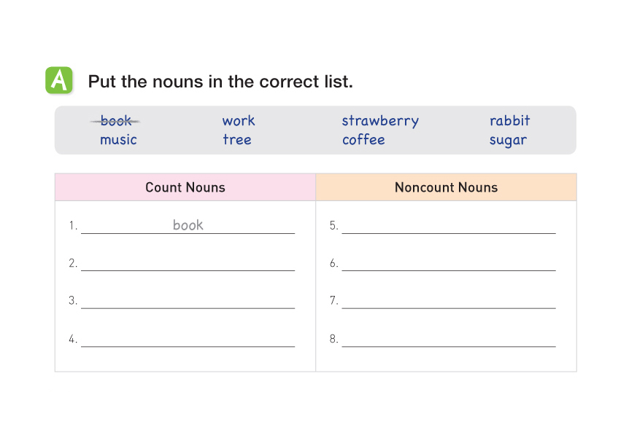Click the green A exercise icon

tap(59, 80)
